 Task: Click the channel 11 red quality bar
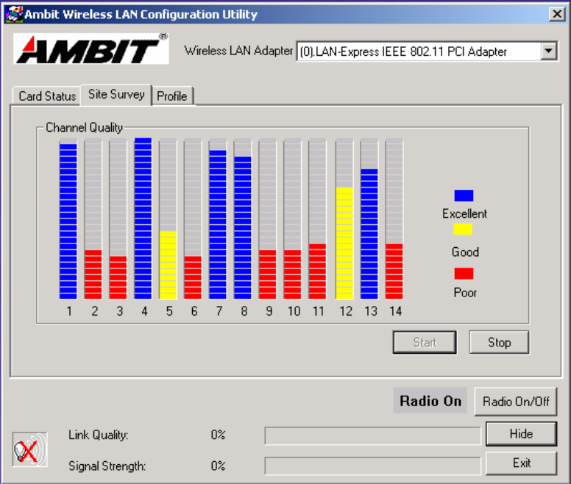click(x=317, y=271)
